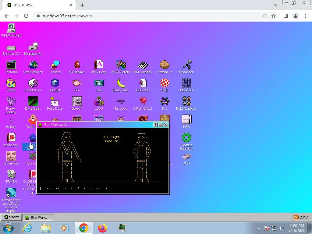Rewind with << control in StarWars
This screenshot has height=234, width=312.
(x=58, y=188)
